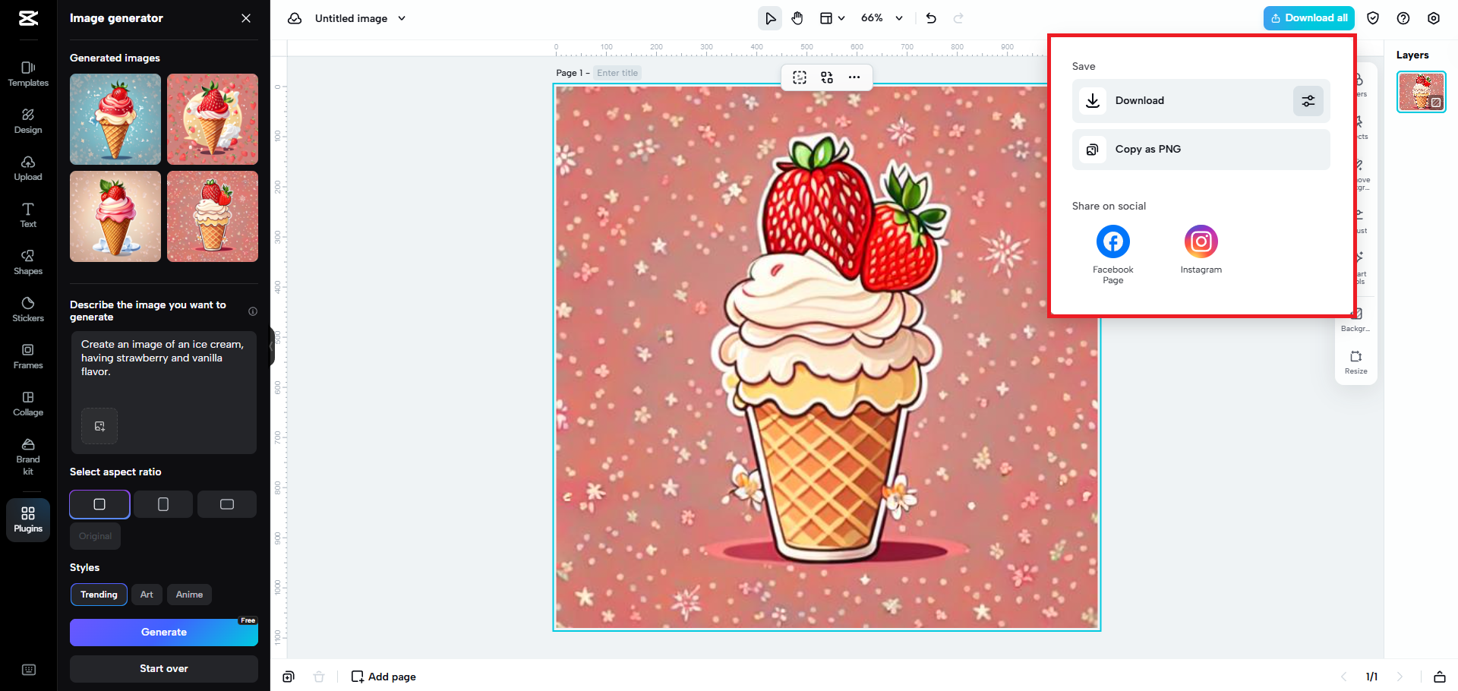Click Copy as PNG in the Save panel
Image resolution: width=1458 pixels, height=691 pixels.
[1200, 149]
